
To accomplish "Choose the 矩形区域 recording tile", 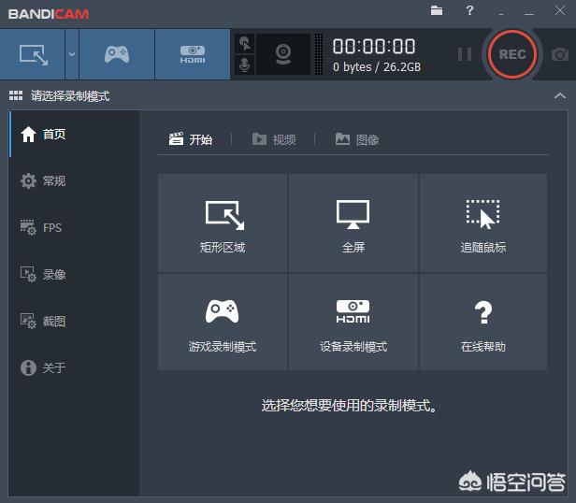I will point(223,223).
